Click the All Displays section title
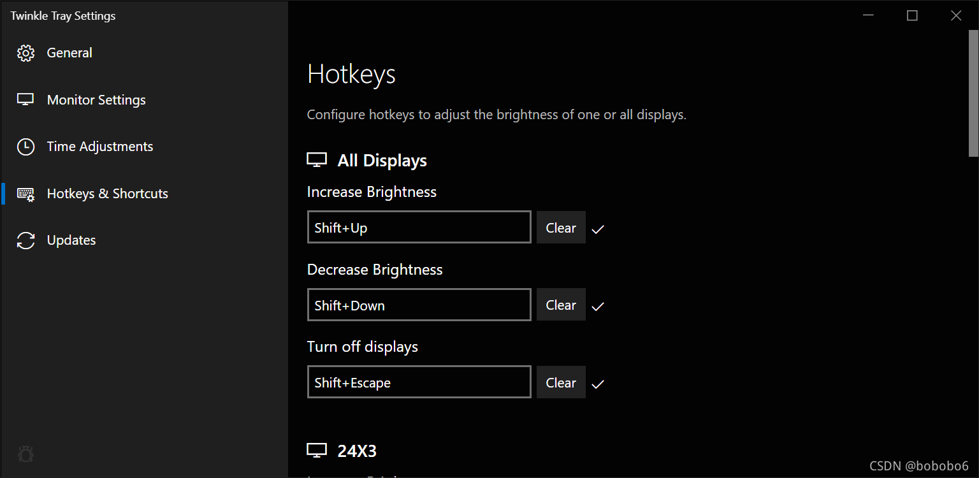979x478 pixels. pos(382,161)
